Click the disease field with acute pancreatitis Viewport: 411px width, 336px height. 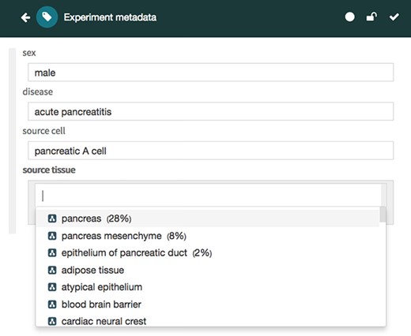tap(210, 111)
